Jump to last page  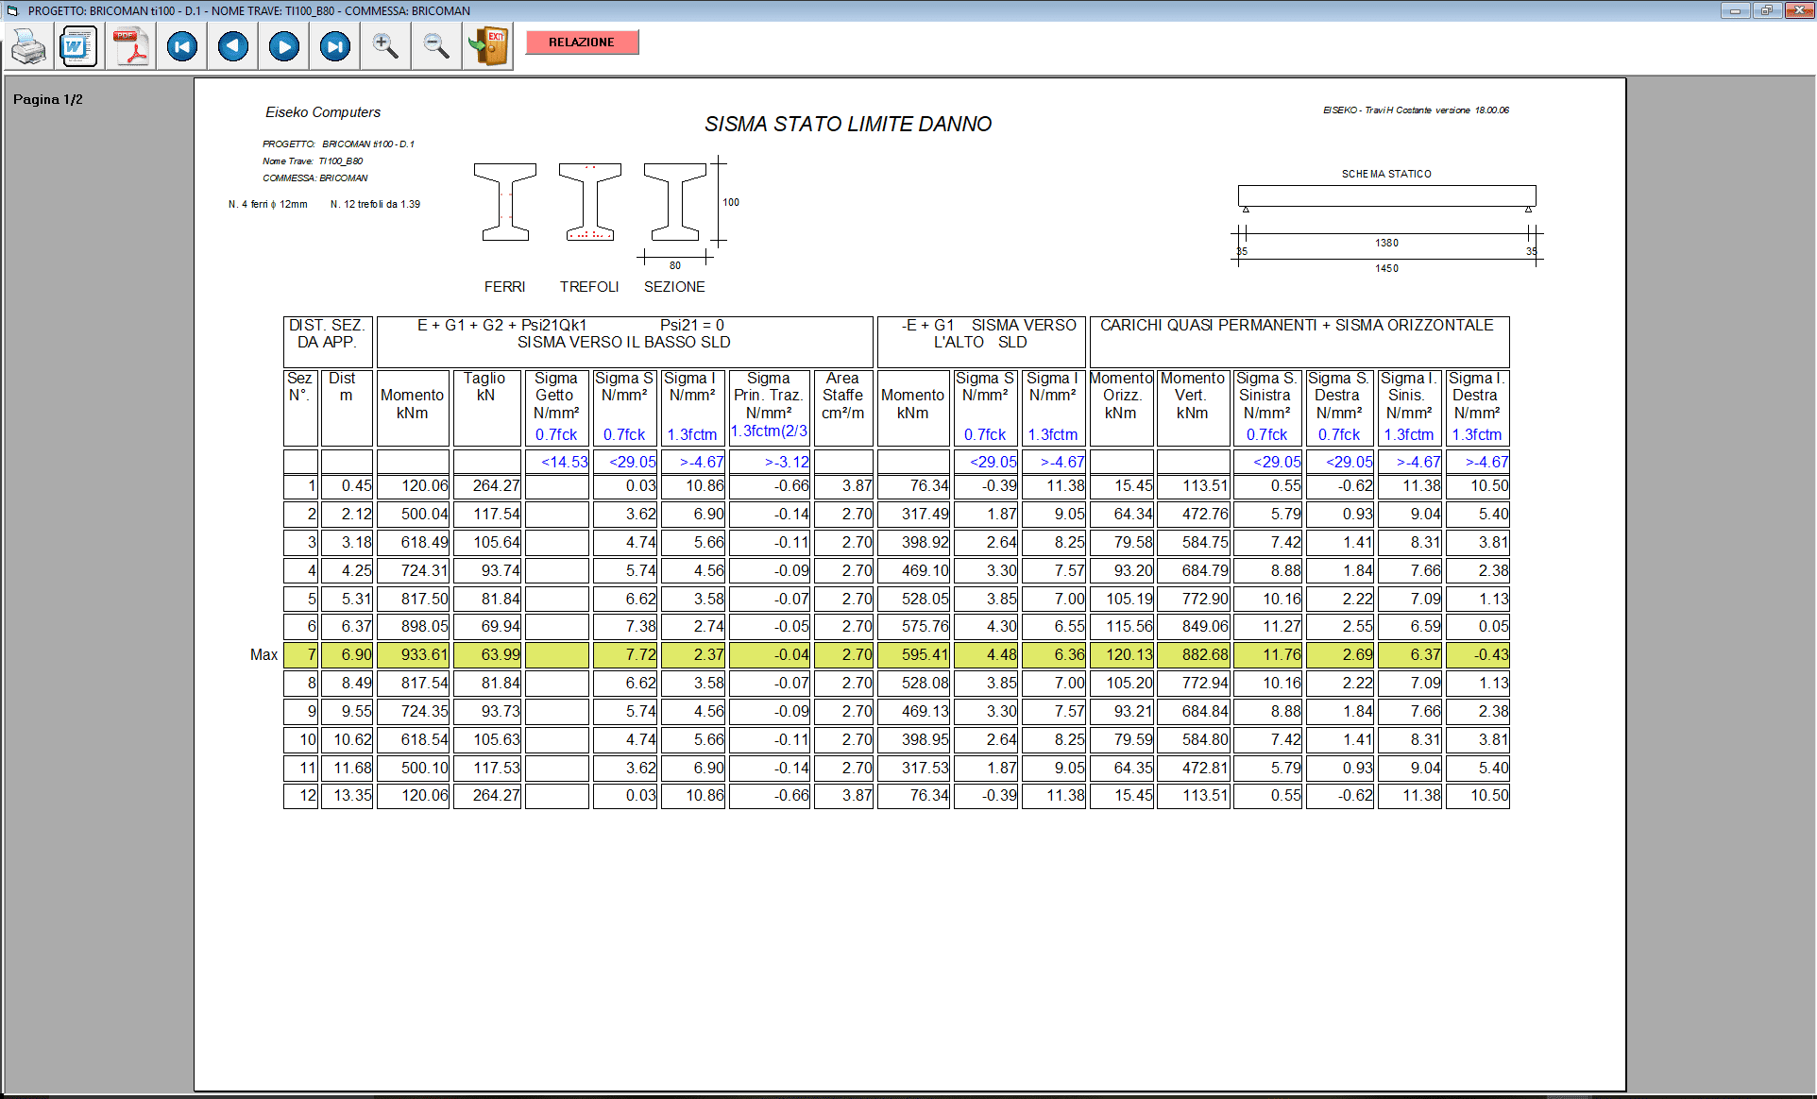334,46
